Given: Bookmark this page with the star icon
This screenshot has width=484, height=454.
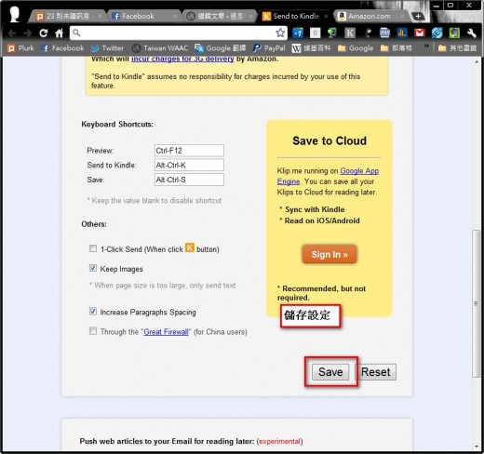Looking at the screenshot, I should click(x=280, y=33).
